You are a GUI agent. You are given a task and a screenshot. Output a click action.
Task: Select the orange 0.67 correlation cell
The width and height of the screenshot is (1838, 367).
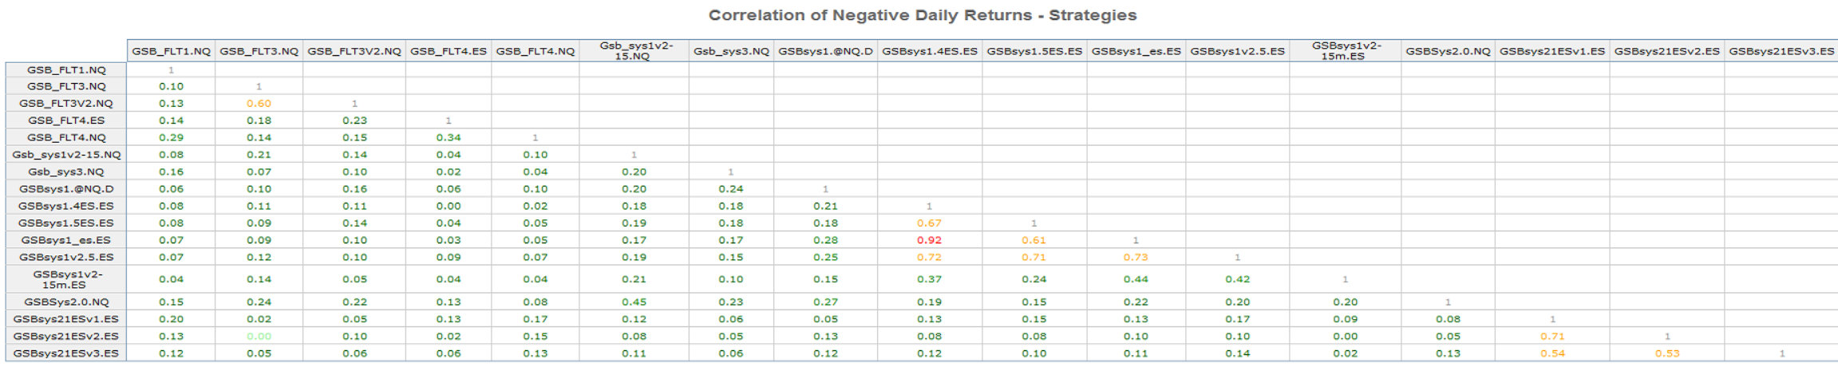929,223
